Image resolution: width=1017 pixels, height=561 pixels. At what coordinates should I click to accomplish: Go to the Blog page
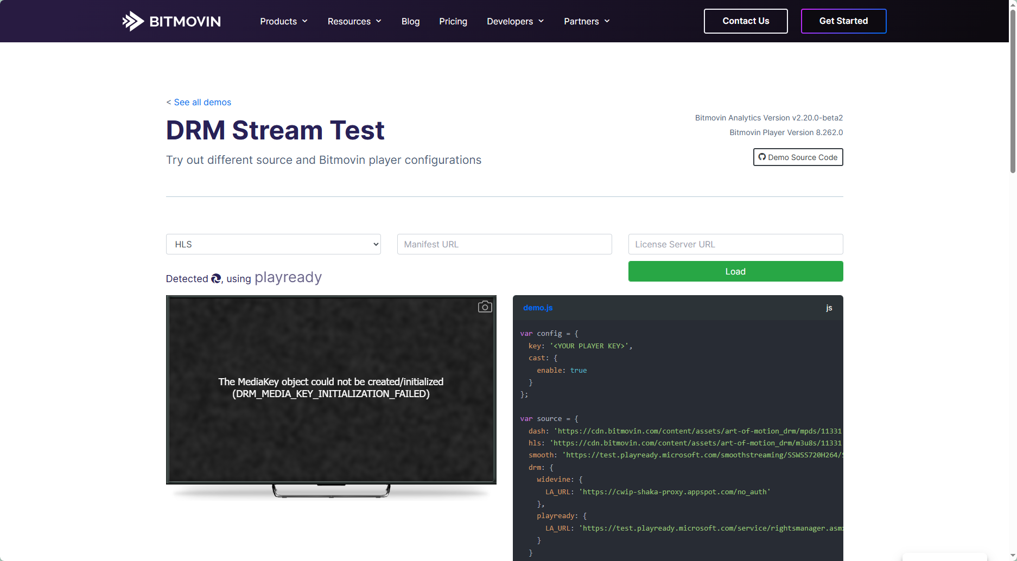coord(410,21)
